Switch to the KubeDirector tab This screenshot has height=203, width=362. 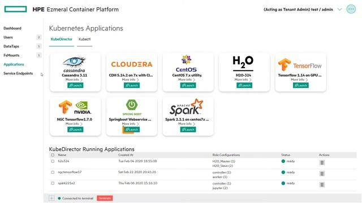coord(62,39)
